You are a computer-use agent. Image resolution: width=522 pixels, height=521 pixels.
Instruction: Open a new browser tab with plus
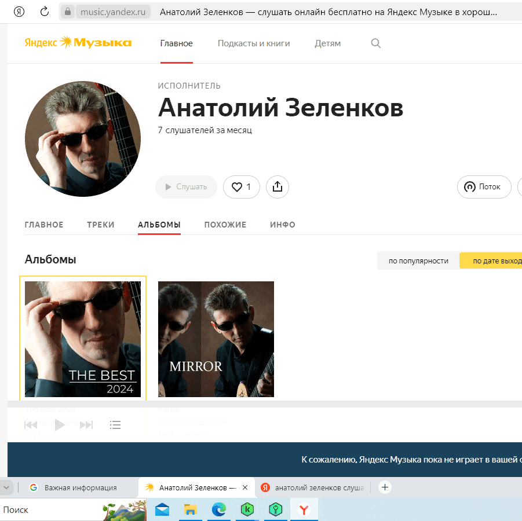[385, 487]
